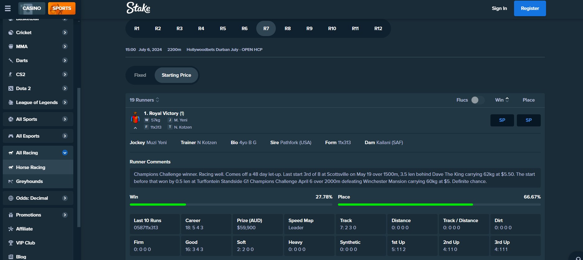Toggle the Flucs switch
This screenshot has height=260, width=583.
tap(477, 100)
